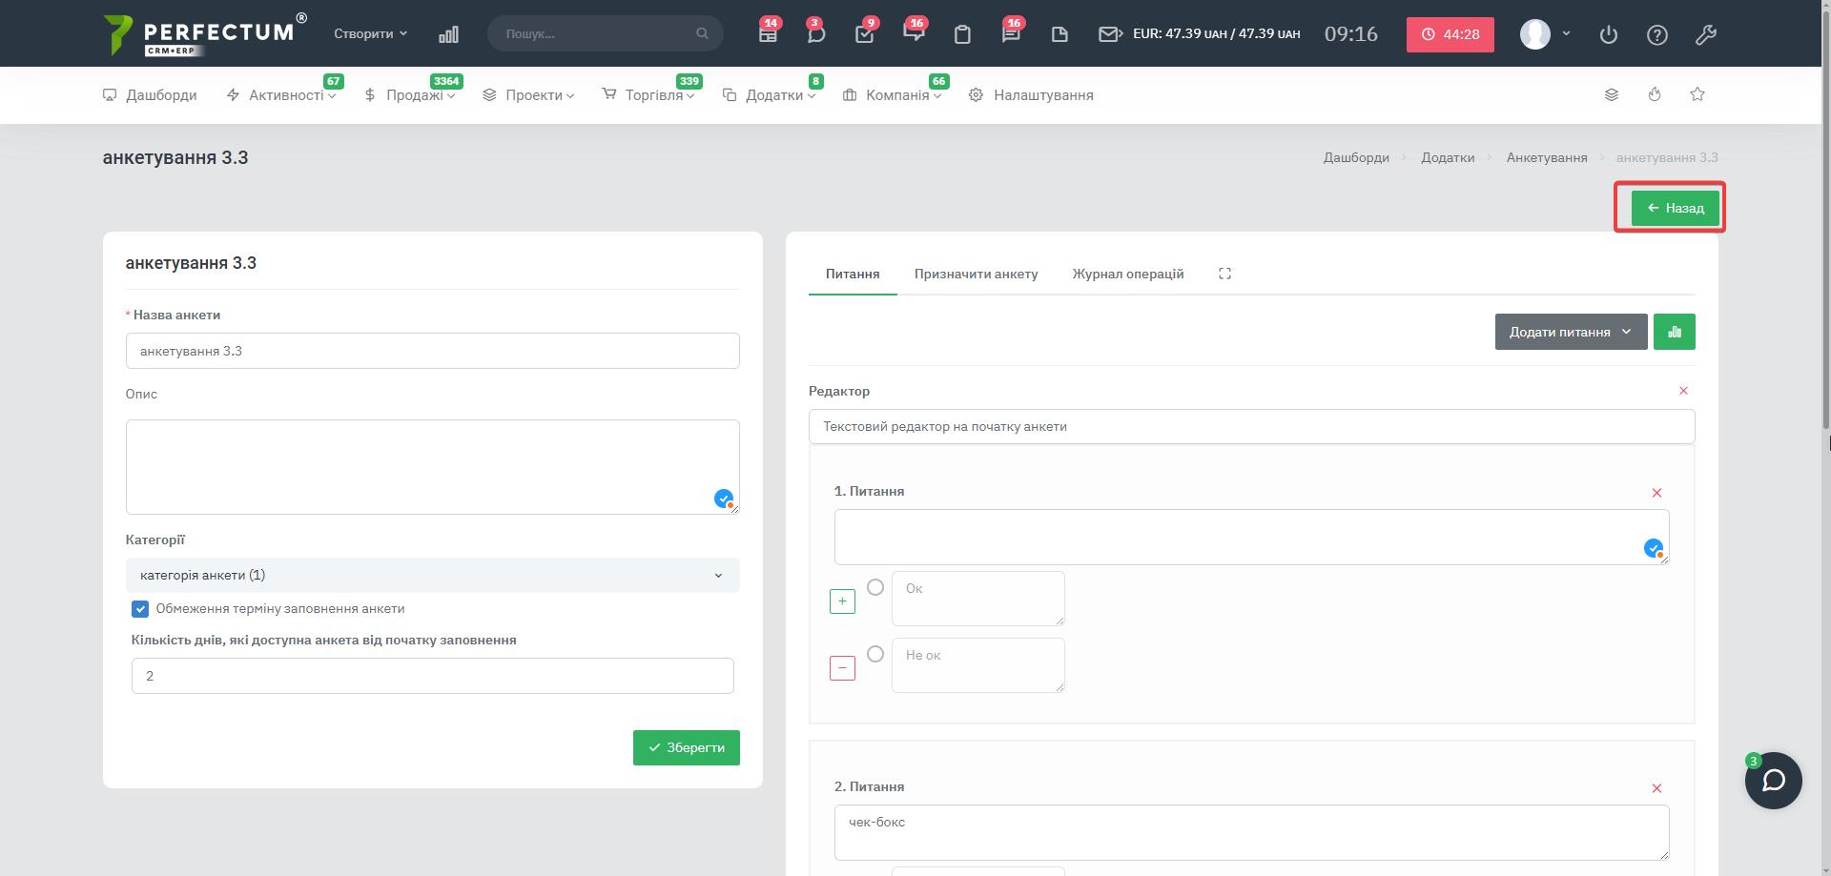1831x876 pixels.
Task: Expand the Додатки menu
Action: pyautogui.click(x=769, y=95)
